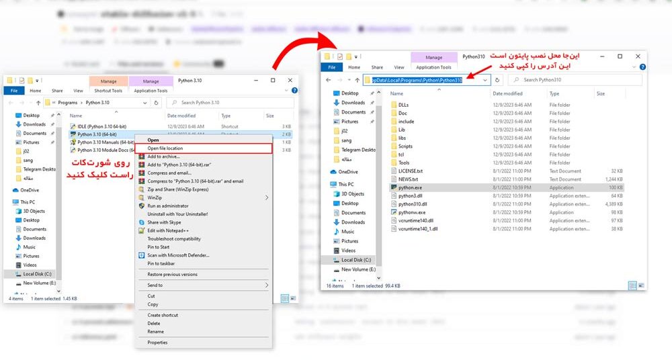This screenshot has height=360, width=672.
Task: Select 'Troubleshoot compatibility' entry
Action: [174, 238]
